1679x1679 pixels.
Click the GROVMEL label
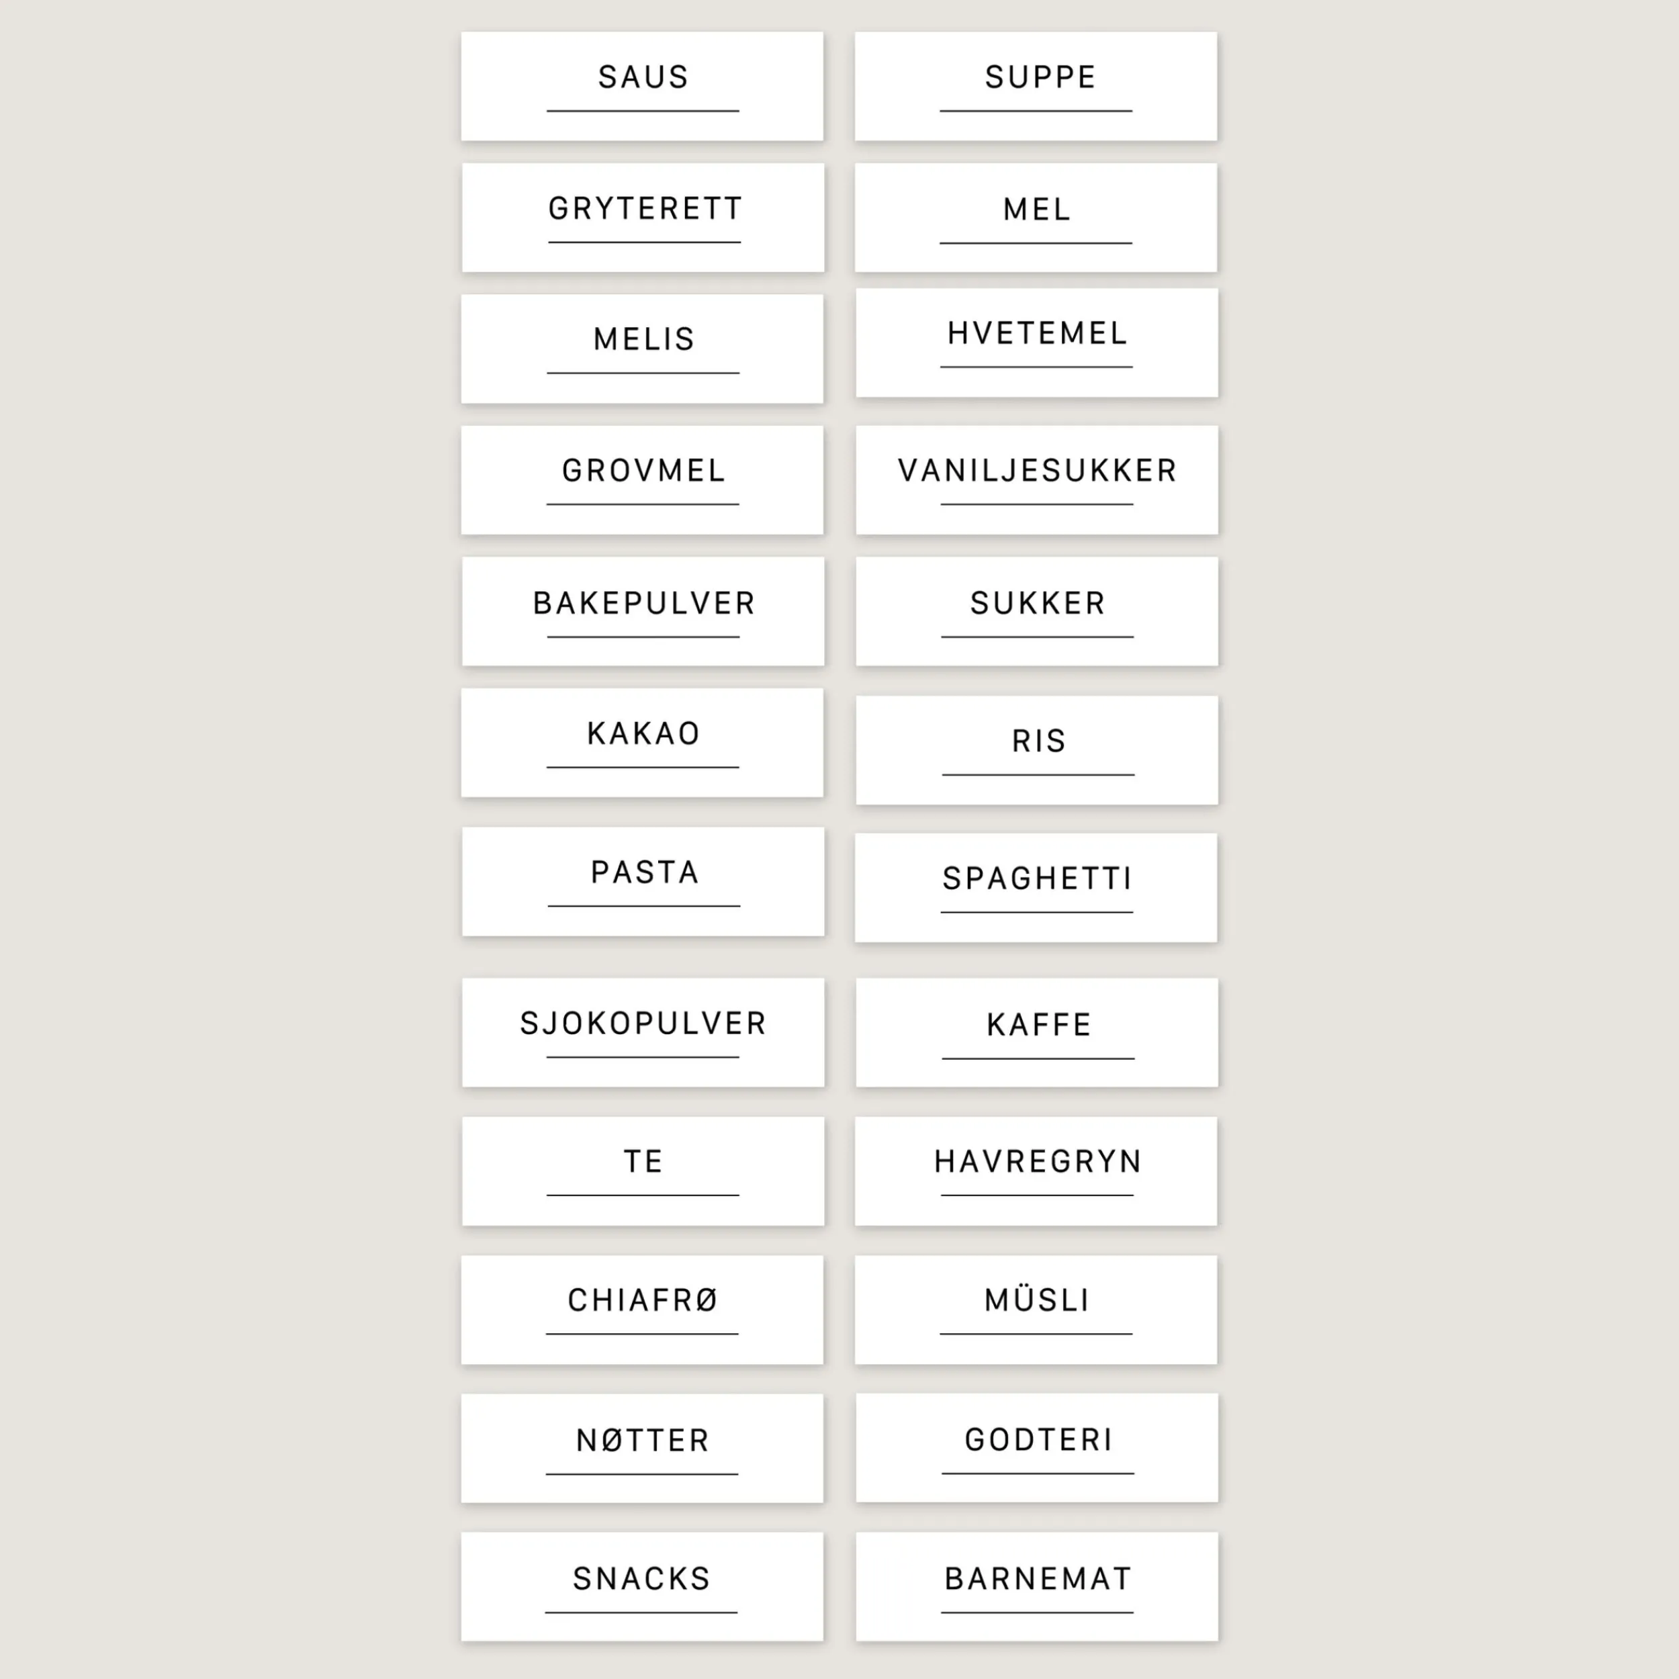[642, 480]
